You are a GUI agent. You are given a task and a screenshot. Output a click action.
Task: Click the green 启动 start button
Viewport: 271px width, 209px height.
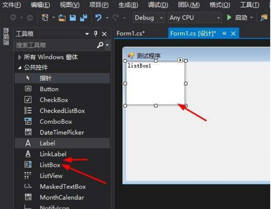coord(237,18)
